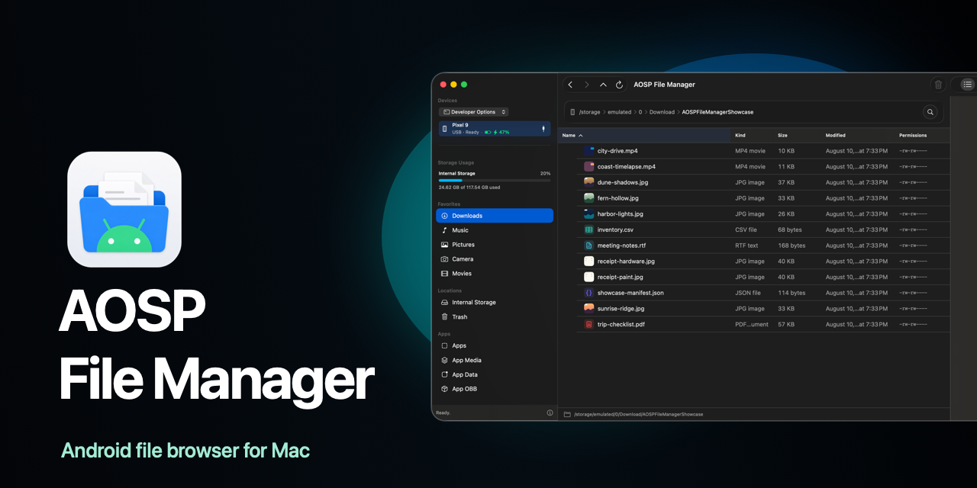
Task: Select sunrise-ridge.jpg thumbnail
Action: (589, 309)
